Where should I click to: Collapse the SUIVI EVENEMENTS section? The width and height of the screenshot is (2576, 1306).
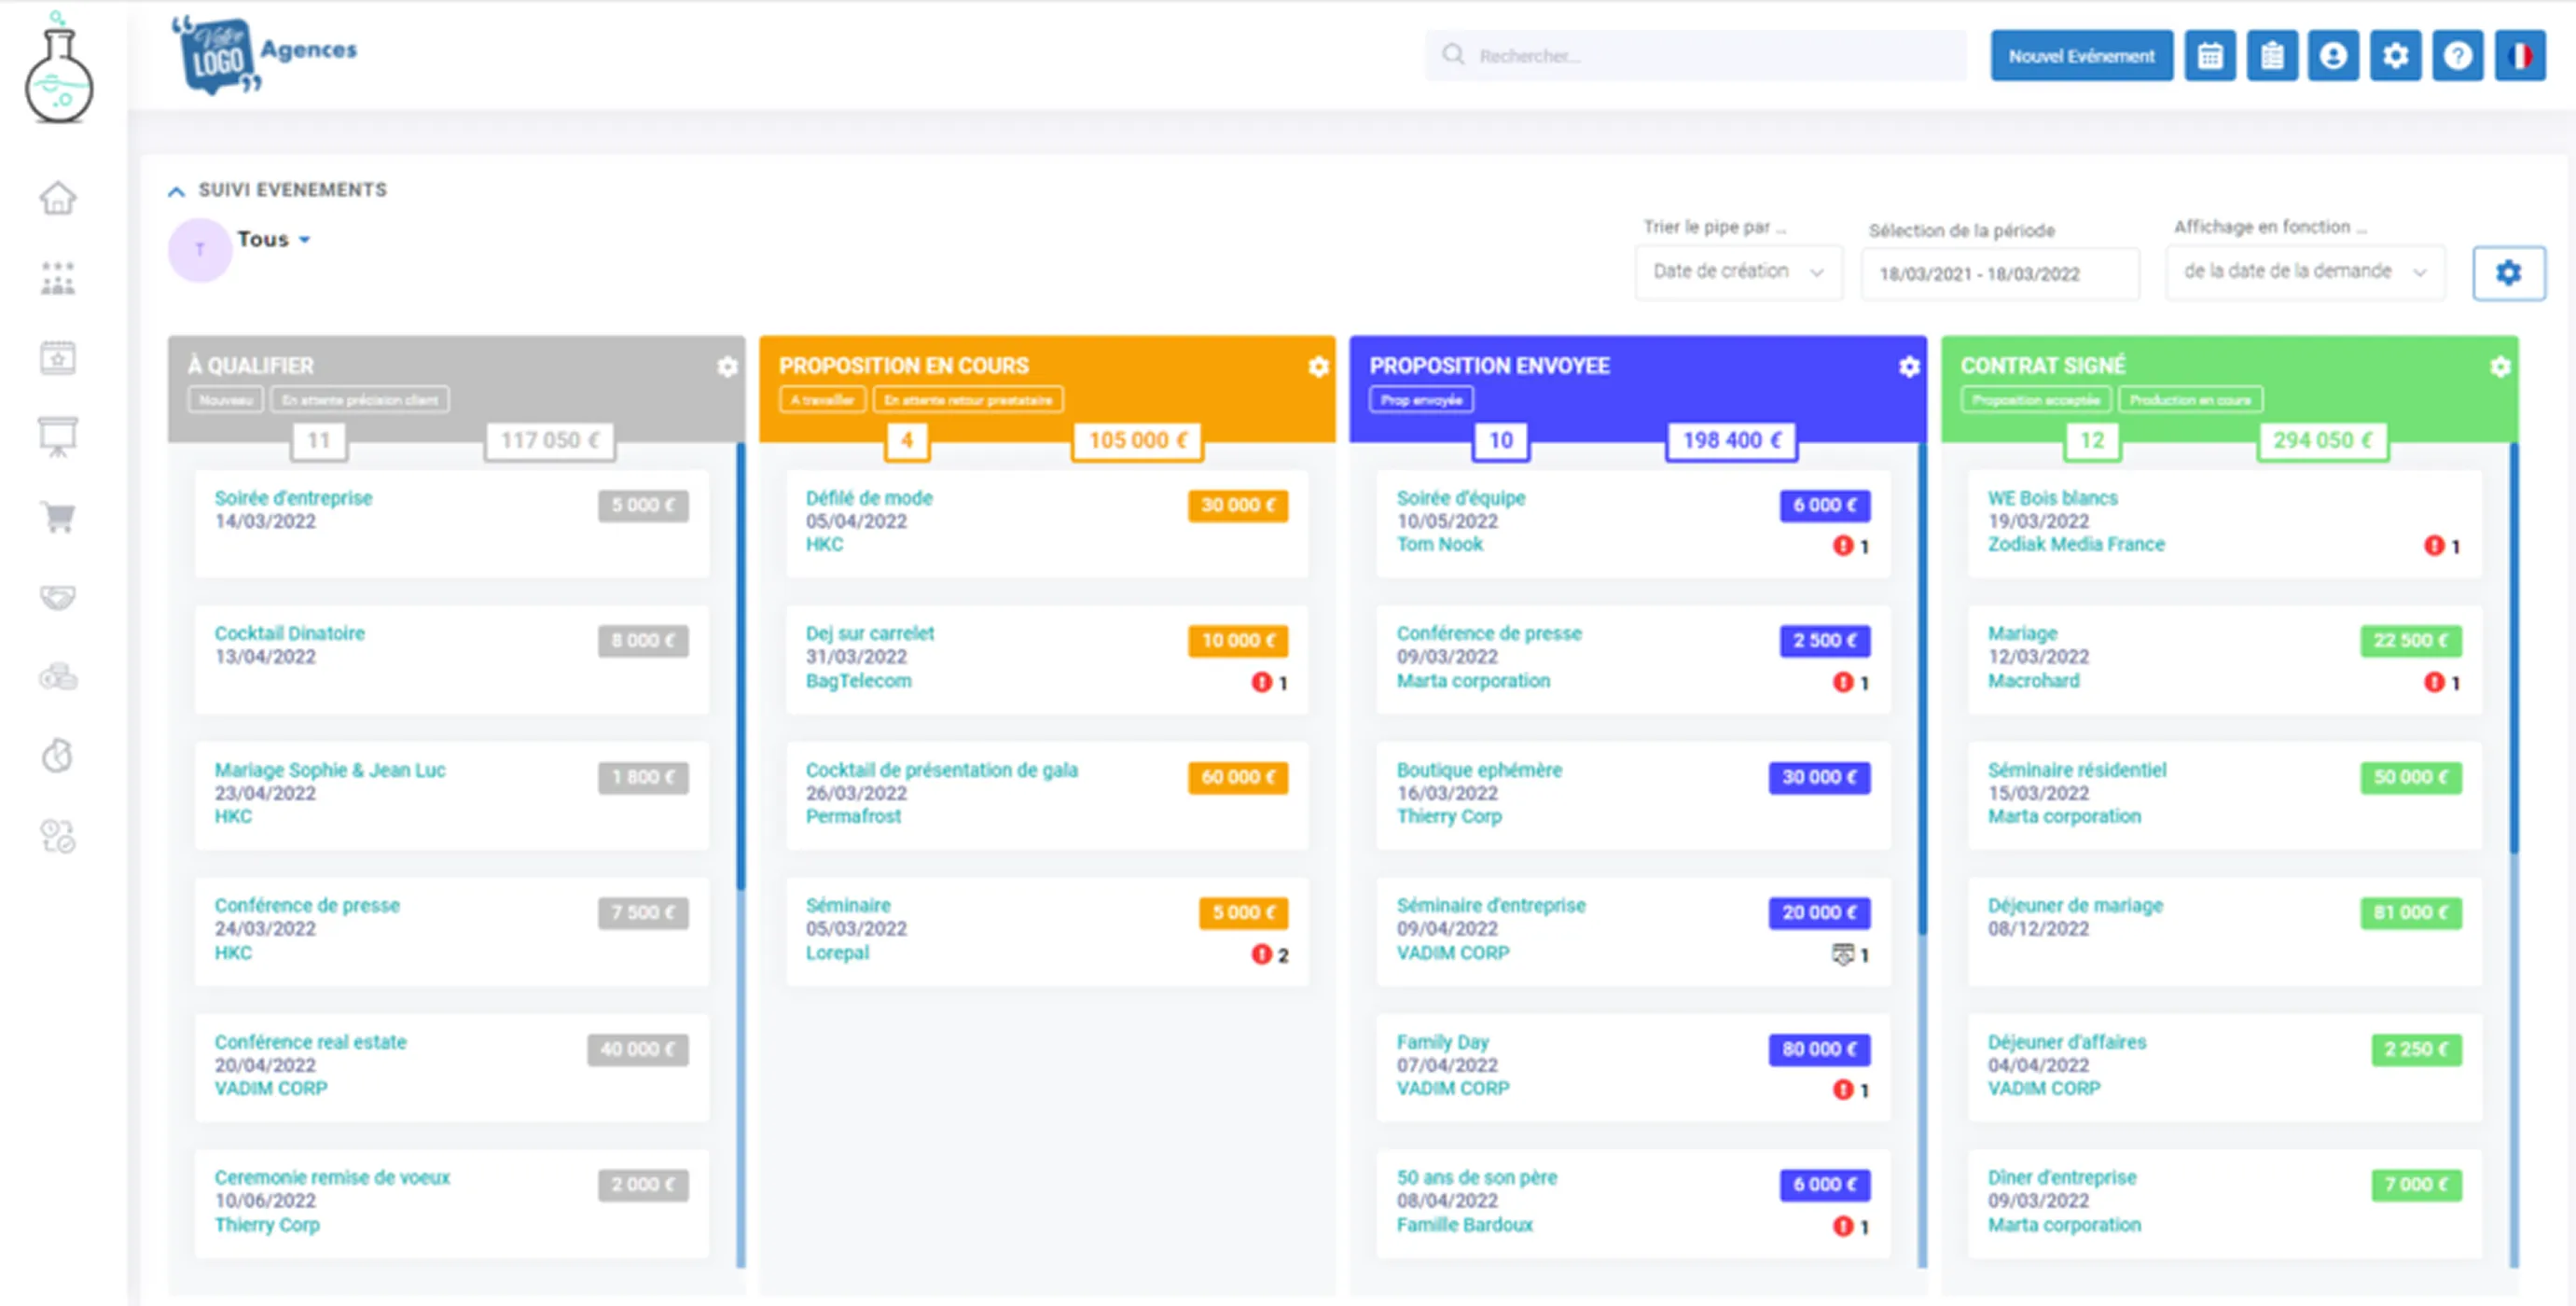coord(176,190)
